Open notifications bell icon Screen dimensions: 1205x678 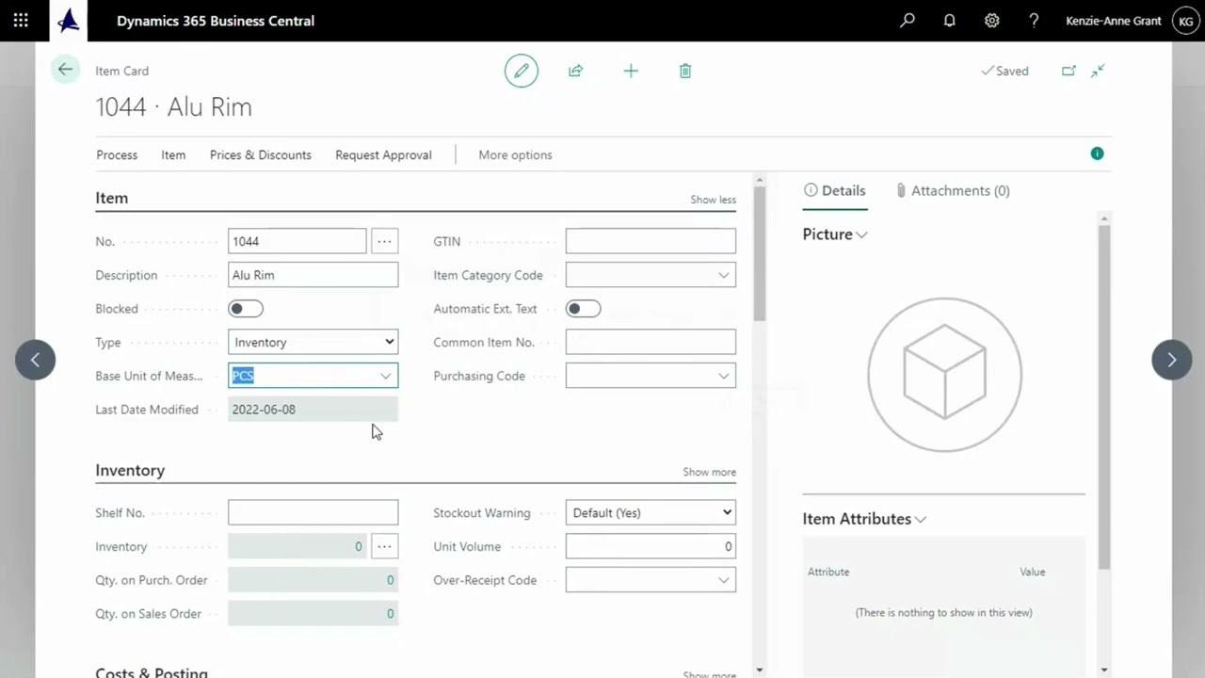[x=950, y=20]
